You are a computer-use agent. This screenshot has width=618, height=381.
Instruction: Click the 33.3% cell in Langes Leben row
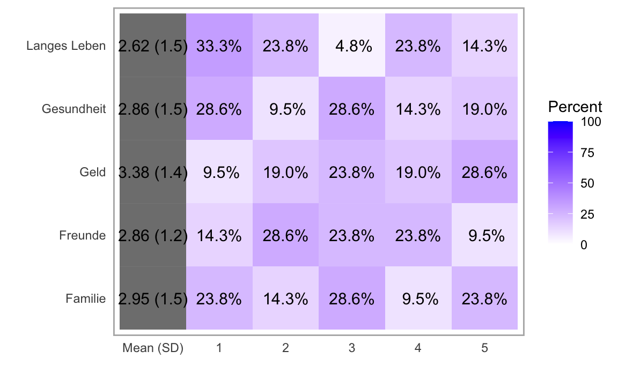point(219,46)
